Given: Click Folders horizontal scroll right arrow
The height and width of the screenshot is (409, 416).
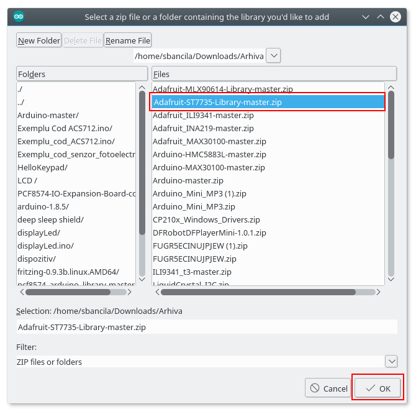Looking at the screenshot, I should click(130, 292).
